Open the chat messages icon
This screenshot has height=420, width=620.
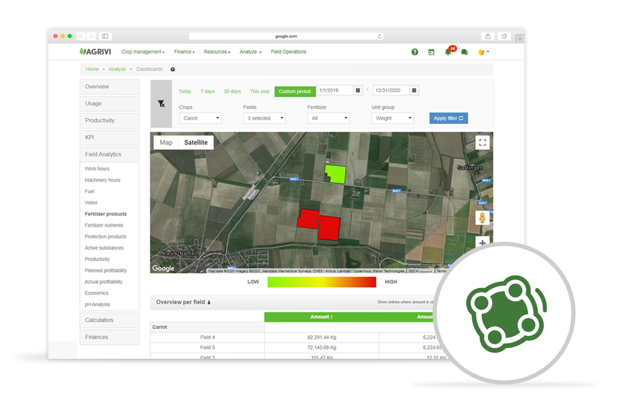pos(464,52)
